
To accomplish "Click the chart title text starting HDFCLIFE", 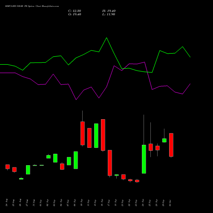I will [x=32, y=6].
